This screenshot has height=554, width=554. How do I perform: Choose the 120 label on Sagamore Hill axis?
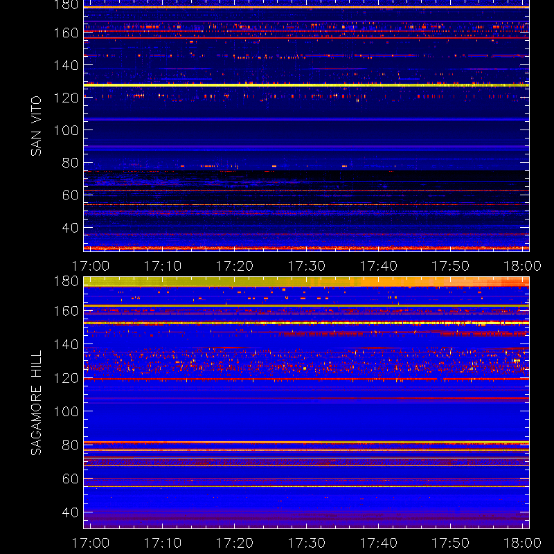click(66, 378)
